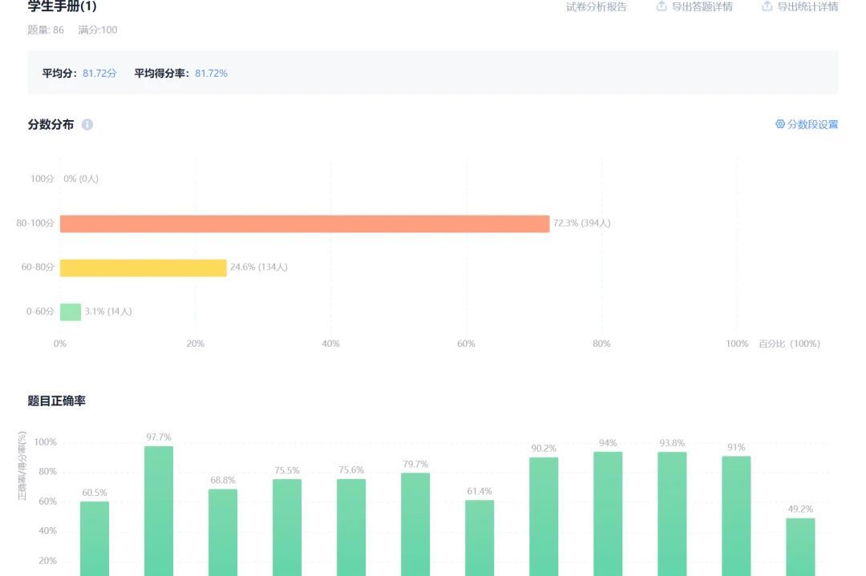866x576 pixels.
Task: Click the bar labeled 68.8%
Action: click(223, 533)
